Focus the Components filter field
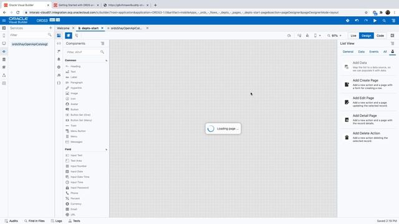Viewport: 399px width, 224px height. [85, 52]
